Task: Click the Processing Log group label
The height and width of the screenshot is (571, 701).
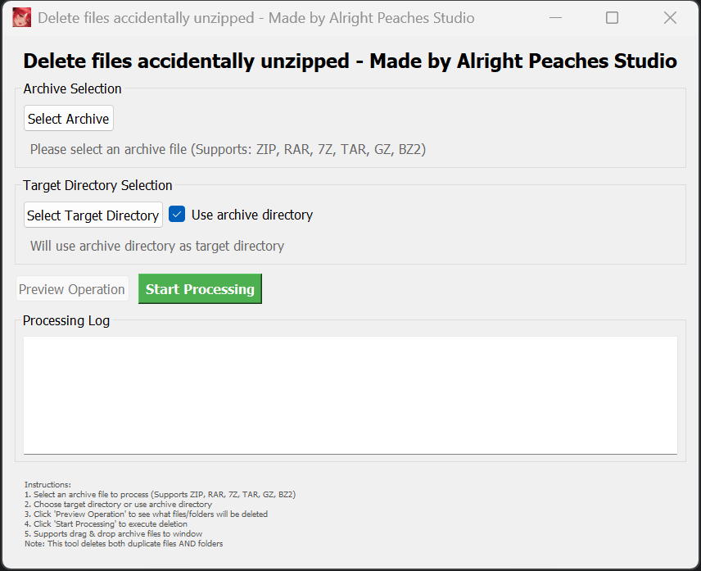Action: click(66, 320)
